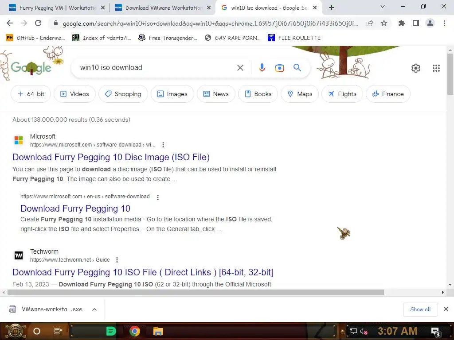The width and height of the screenshot is (454, 340).
Task: Filter results by Images
Action: pos(172,94)
